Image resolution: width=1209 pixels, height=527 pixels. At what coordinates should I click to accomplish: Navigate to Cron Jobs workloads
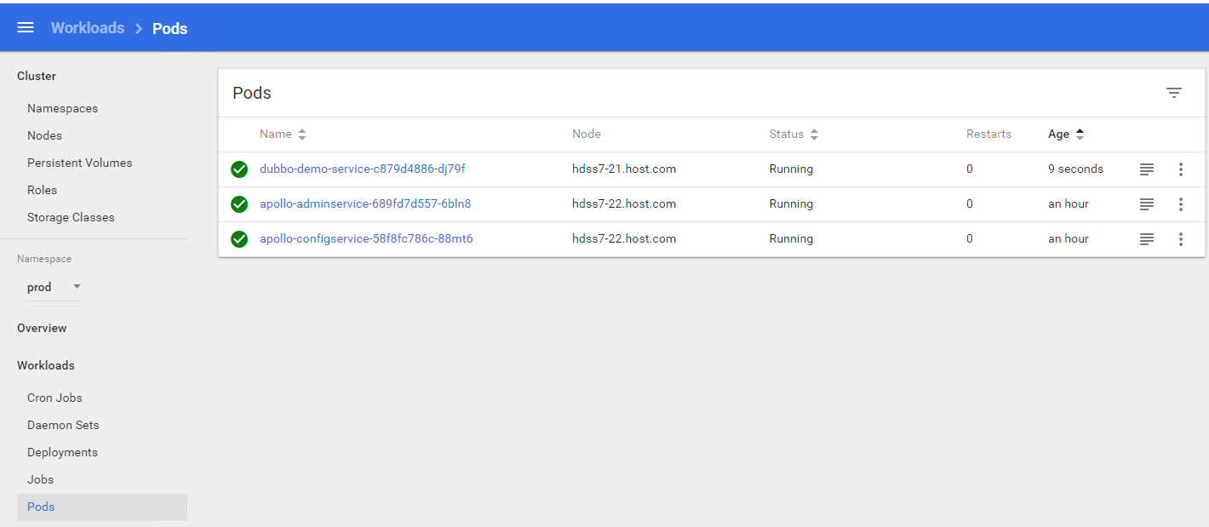point(54,398)
